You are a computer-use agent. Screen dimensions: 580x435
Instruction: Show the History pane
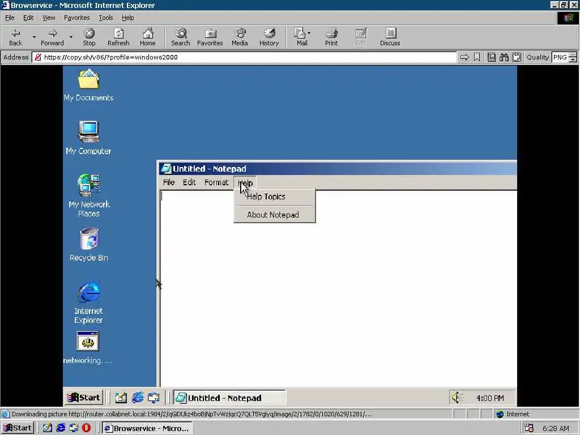(x=269, y=37)
